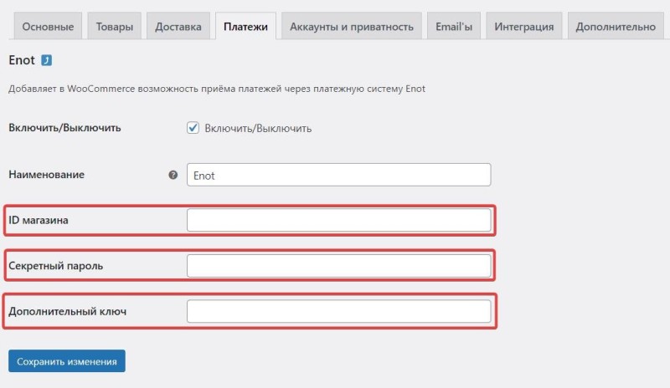
Task: Click the help tooltip icon next to Наименование
Action: click(173, 175)
